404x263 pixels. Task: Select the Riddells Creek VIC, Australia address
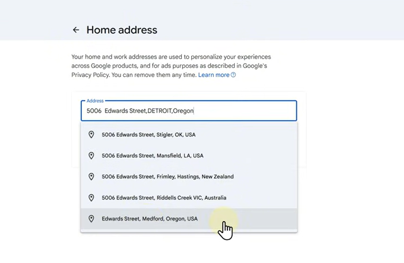(x=164, y=198)
